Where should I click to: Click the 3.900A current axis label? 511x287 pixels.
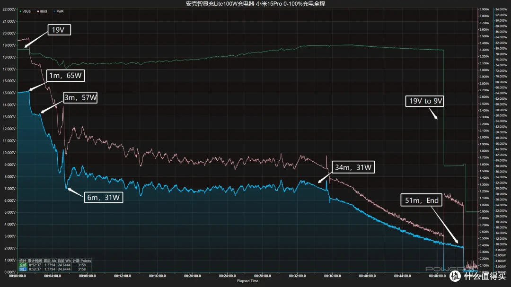click(485, 9)
